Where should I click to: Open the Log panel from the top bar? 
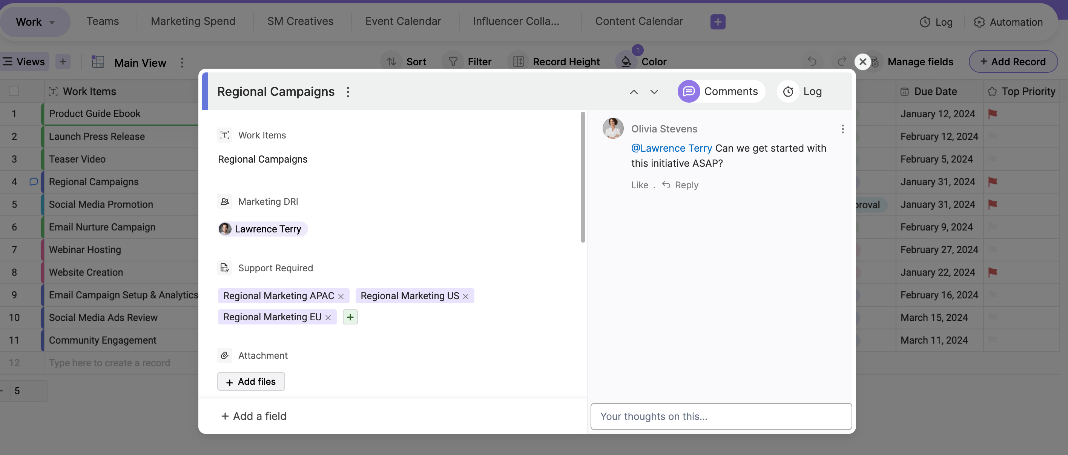(936, 22)
